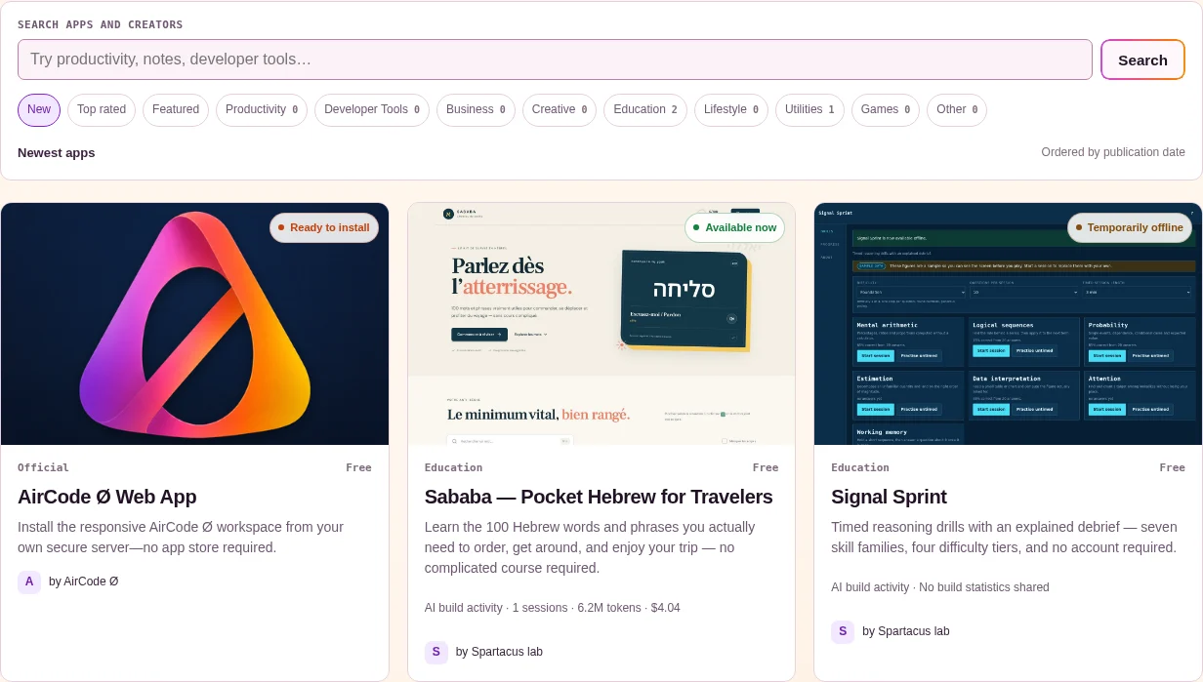Click Education label on Signal Sprint card
Viewport: 1203px width, 682px height.
pyautogui.click(x=860, y=467)
